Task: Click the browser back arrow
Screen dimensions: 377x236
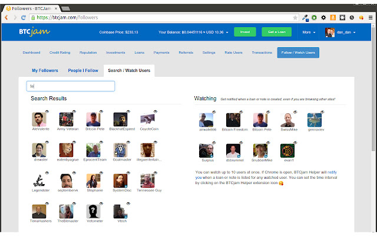Action: 6,18
